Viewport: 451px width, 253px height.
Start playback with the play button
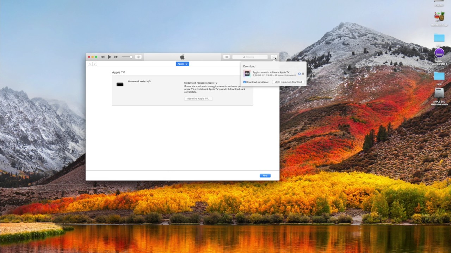[110, 57]
